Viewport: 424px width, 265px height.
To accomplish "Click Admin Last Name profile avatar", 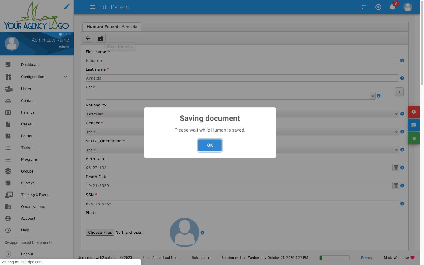I will (x=12, y=44).
